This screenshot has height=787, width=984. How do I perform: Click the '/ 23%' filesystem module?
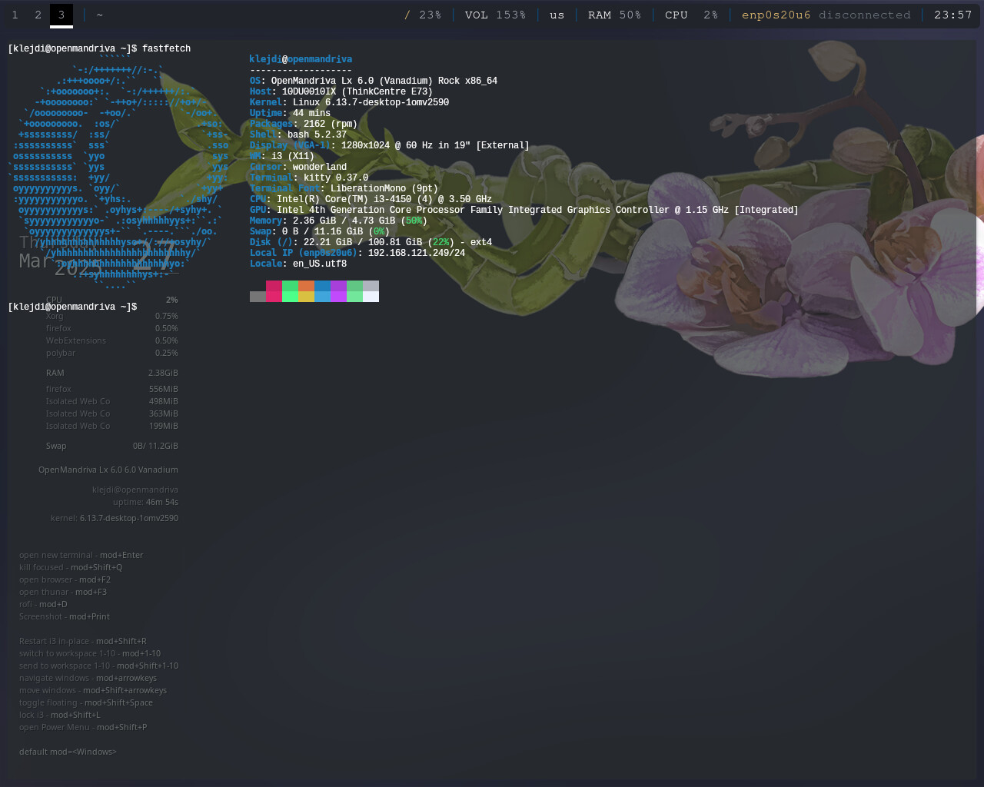pos(423,15)
